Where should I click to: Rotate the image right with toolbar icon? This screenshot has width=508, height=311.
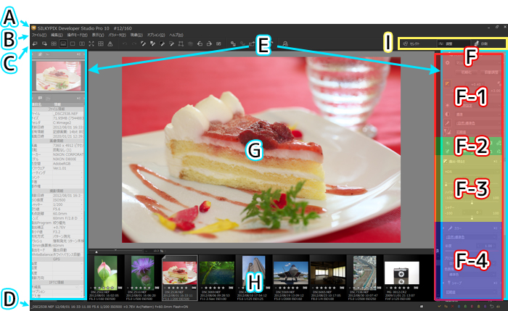coord(209,43)
